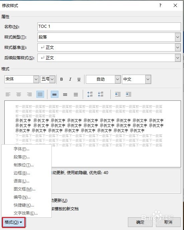Choose 制表位(T)... menu item
Viewport: 184px width, 230px height.
point(26,165)
